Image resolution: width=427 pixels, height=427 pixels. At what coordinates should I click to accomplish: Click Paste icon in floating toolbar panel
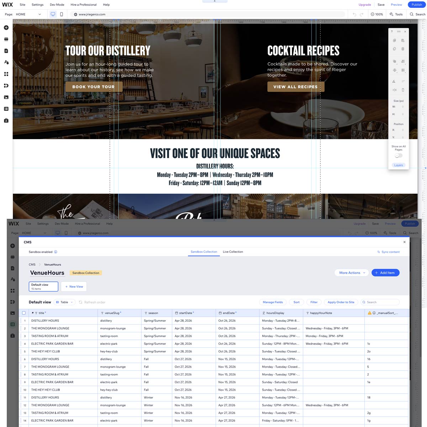403,41
